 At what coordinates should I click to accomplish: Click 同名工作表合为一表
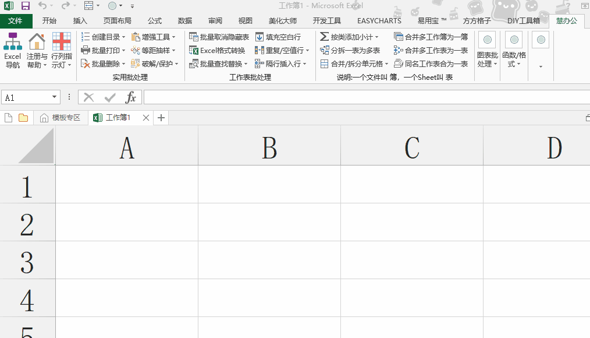[431, 64]
